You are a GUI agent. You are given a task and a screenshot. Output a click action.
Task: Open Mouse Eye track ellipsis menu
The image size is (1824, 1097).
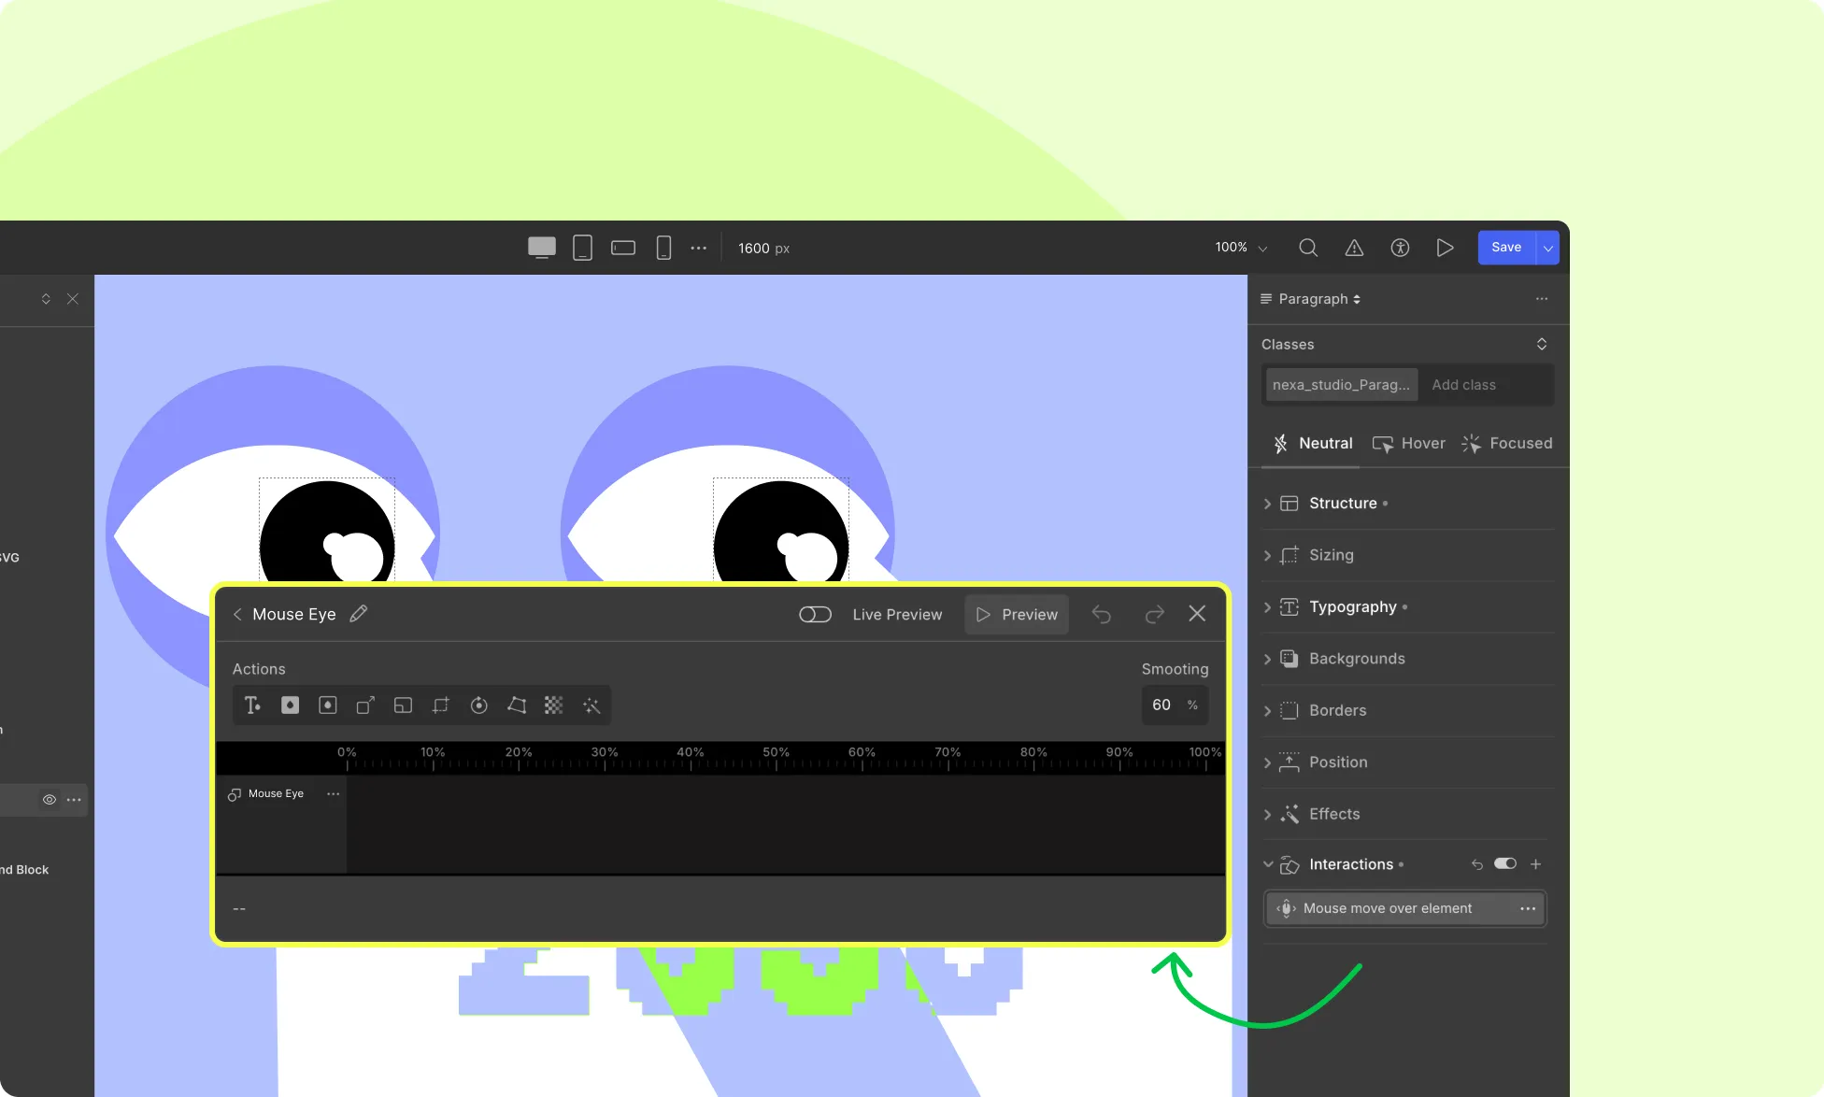(334, 794)
